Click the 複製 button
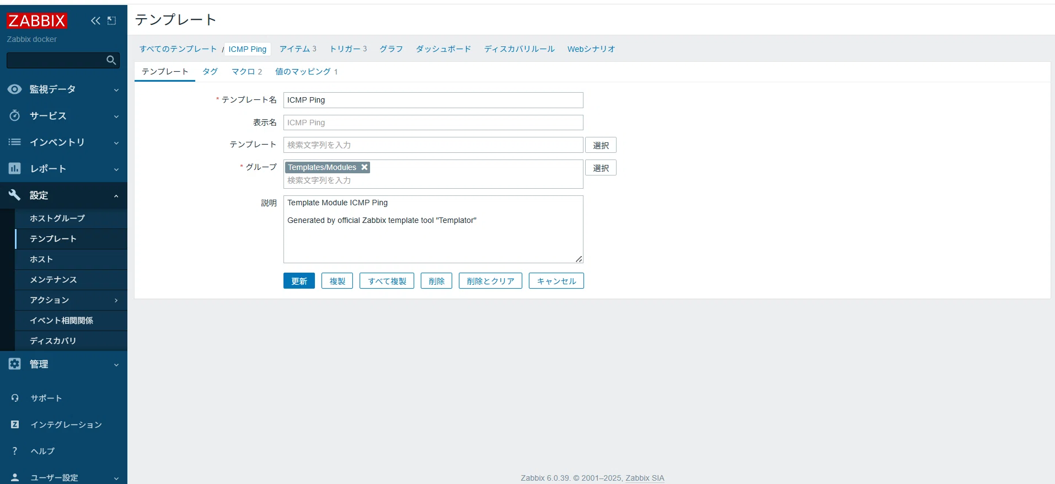 click(x=337, y=281)
